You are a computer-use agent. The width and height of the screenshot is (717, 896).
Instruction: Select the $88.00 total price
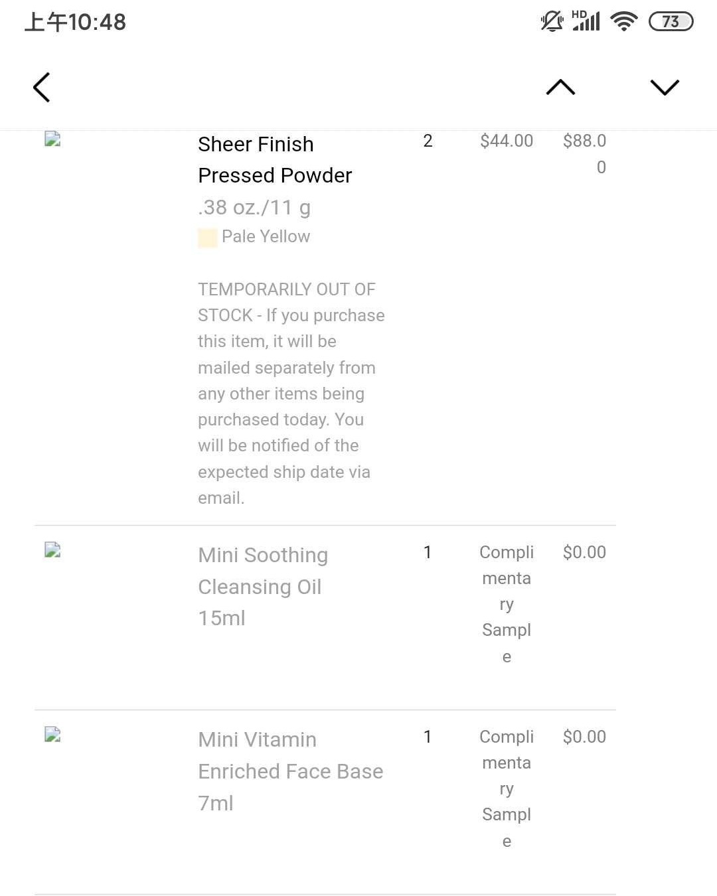coord(585,153)
